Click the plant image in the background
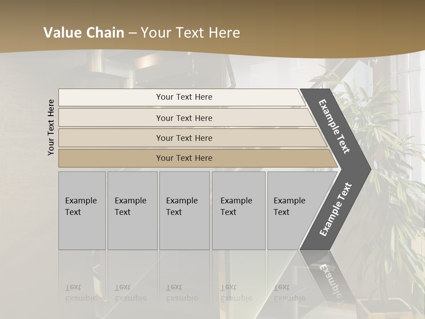Image resolution: width=425 pixels, height=319 pixels. coord(385,190)
